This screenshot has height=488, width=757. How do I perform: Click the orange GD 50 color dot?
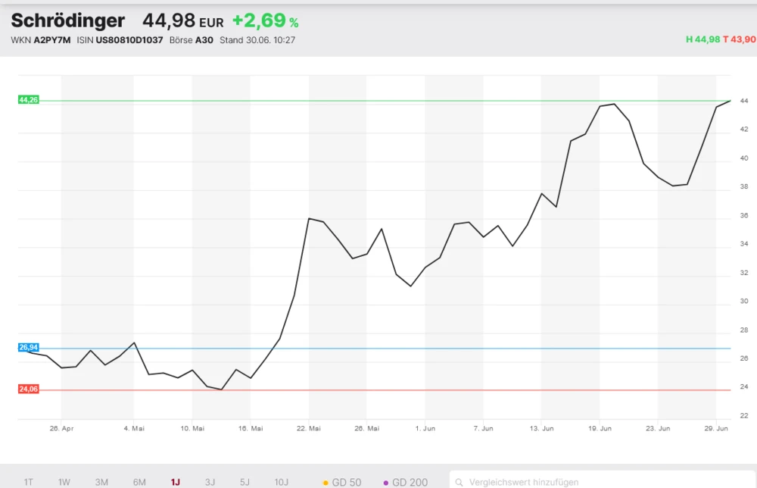coord(326,483)
